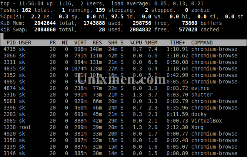The width and height of the screenshot is (247, 157).
Task: Click the load average values
Action: click(x=179, y=3)
